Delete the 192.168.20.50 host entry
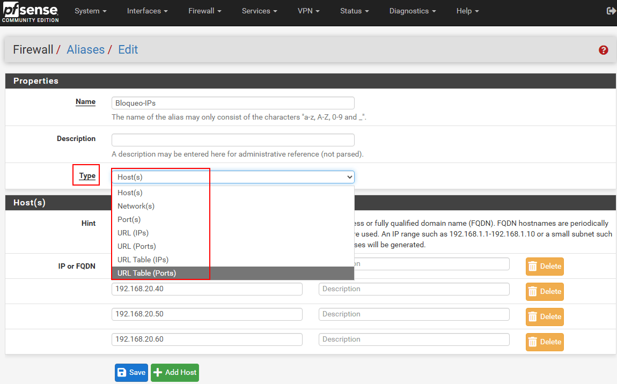The height and width of the screenshot is (384, 617). (545, 317)
